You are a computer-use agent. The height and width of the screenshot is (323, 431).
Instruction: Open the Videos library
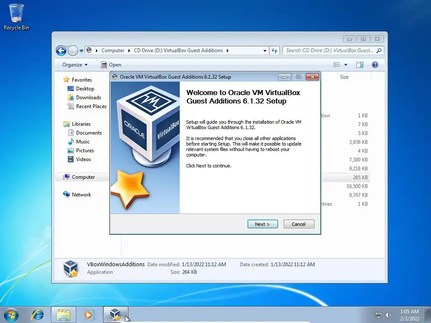coord(83,159)
